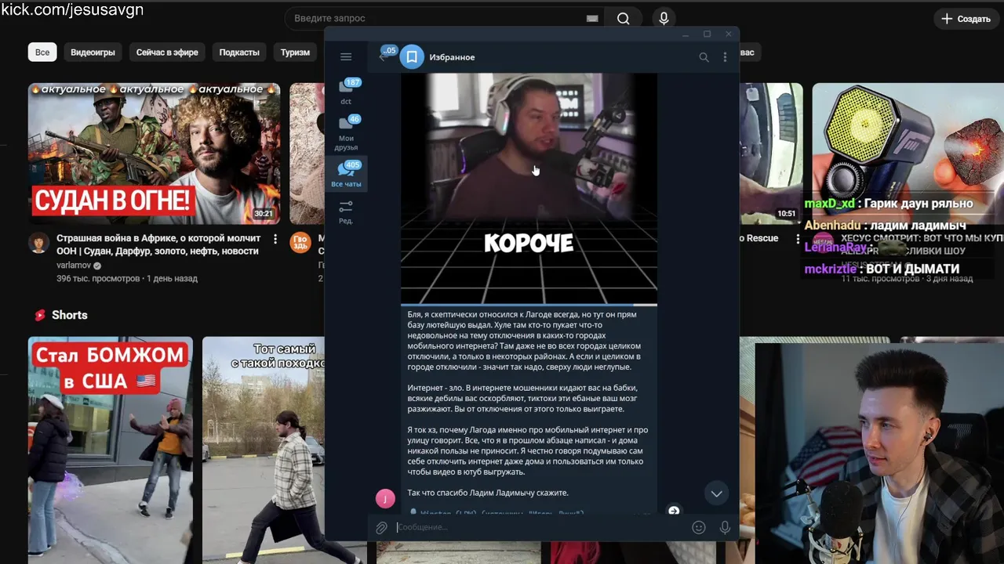Viewport: 1004px width, 564px height.
Task: Open the Ред. folder editor
Action: pos(346,212)
